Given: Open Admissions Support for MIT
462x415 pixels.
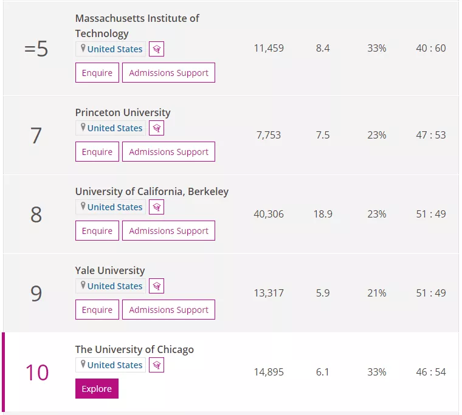Looking at the screenshot, I should (x=168, y=72).
